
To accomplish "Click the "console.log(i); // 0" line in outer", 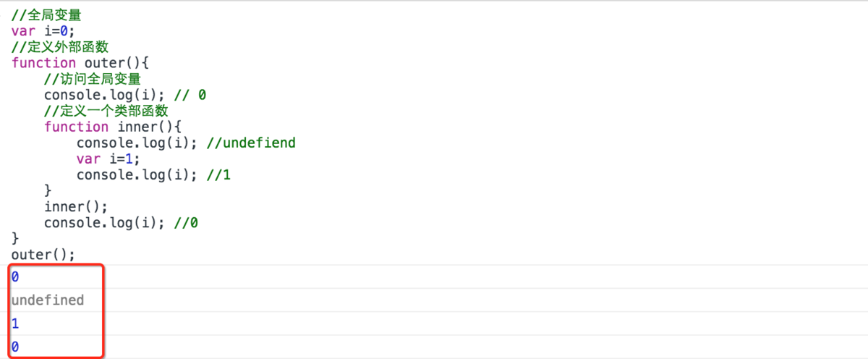I will (125, 95).
